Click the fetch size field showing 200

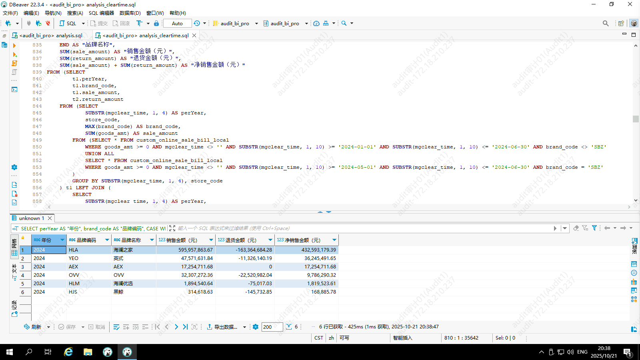(272, 327)
